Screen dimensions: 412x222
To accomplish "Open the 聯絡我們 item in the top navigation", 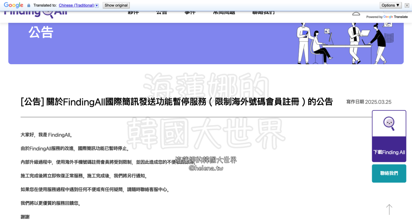I will point(263,13).
